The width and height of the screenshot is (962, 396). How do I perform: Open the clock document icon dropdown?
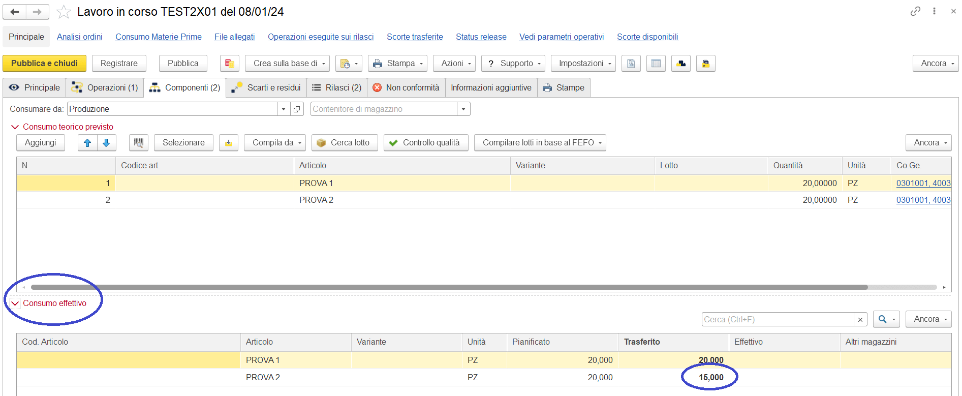coord(349,64)
